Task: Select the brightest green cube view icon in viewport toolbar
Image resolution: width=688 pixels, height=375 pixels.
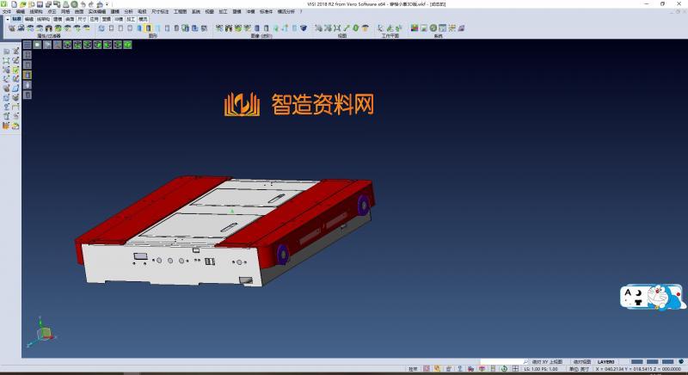Action: pos(127,45)
